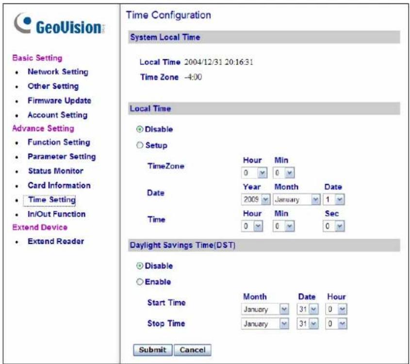Open the Time Sec dropdown
This screenshot has height=364, width=410.
click(x=334, y=226)
